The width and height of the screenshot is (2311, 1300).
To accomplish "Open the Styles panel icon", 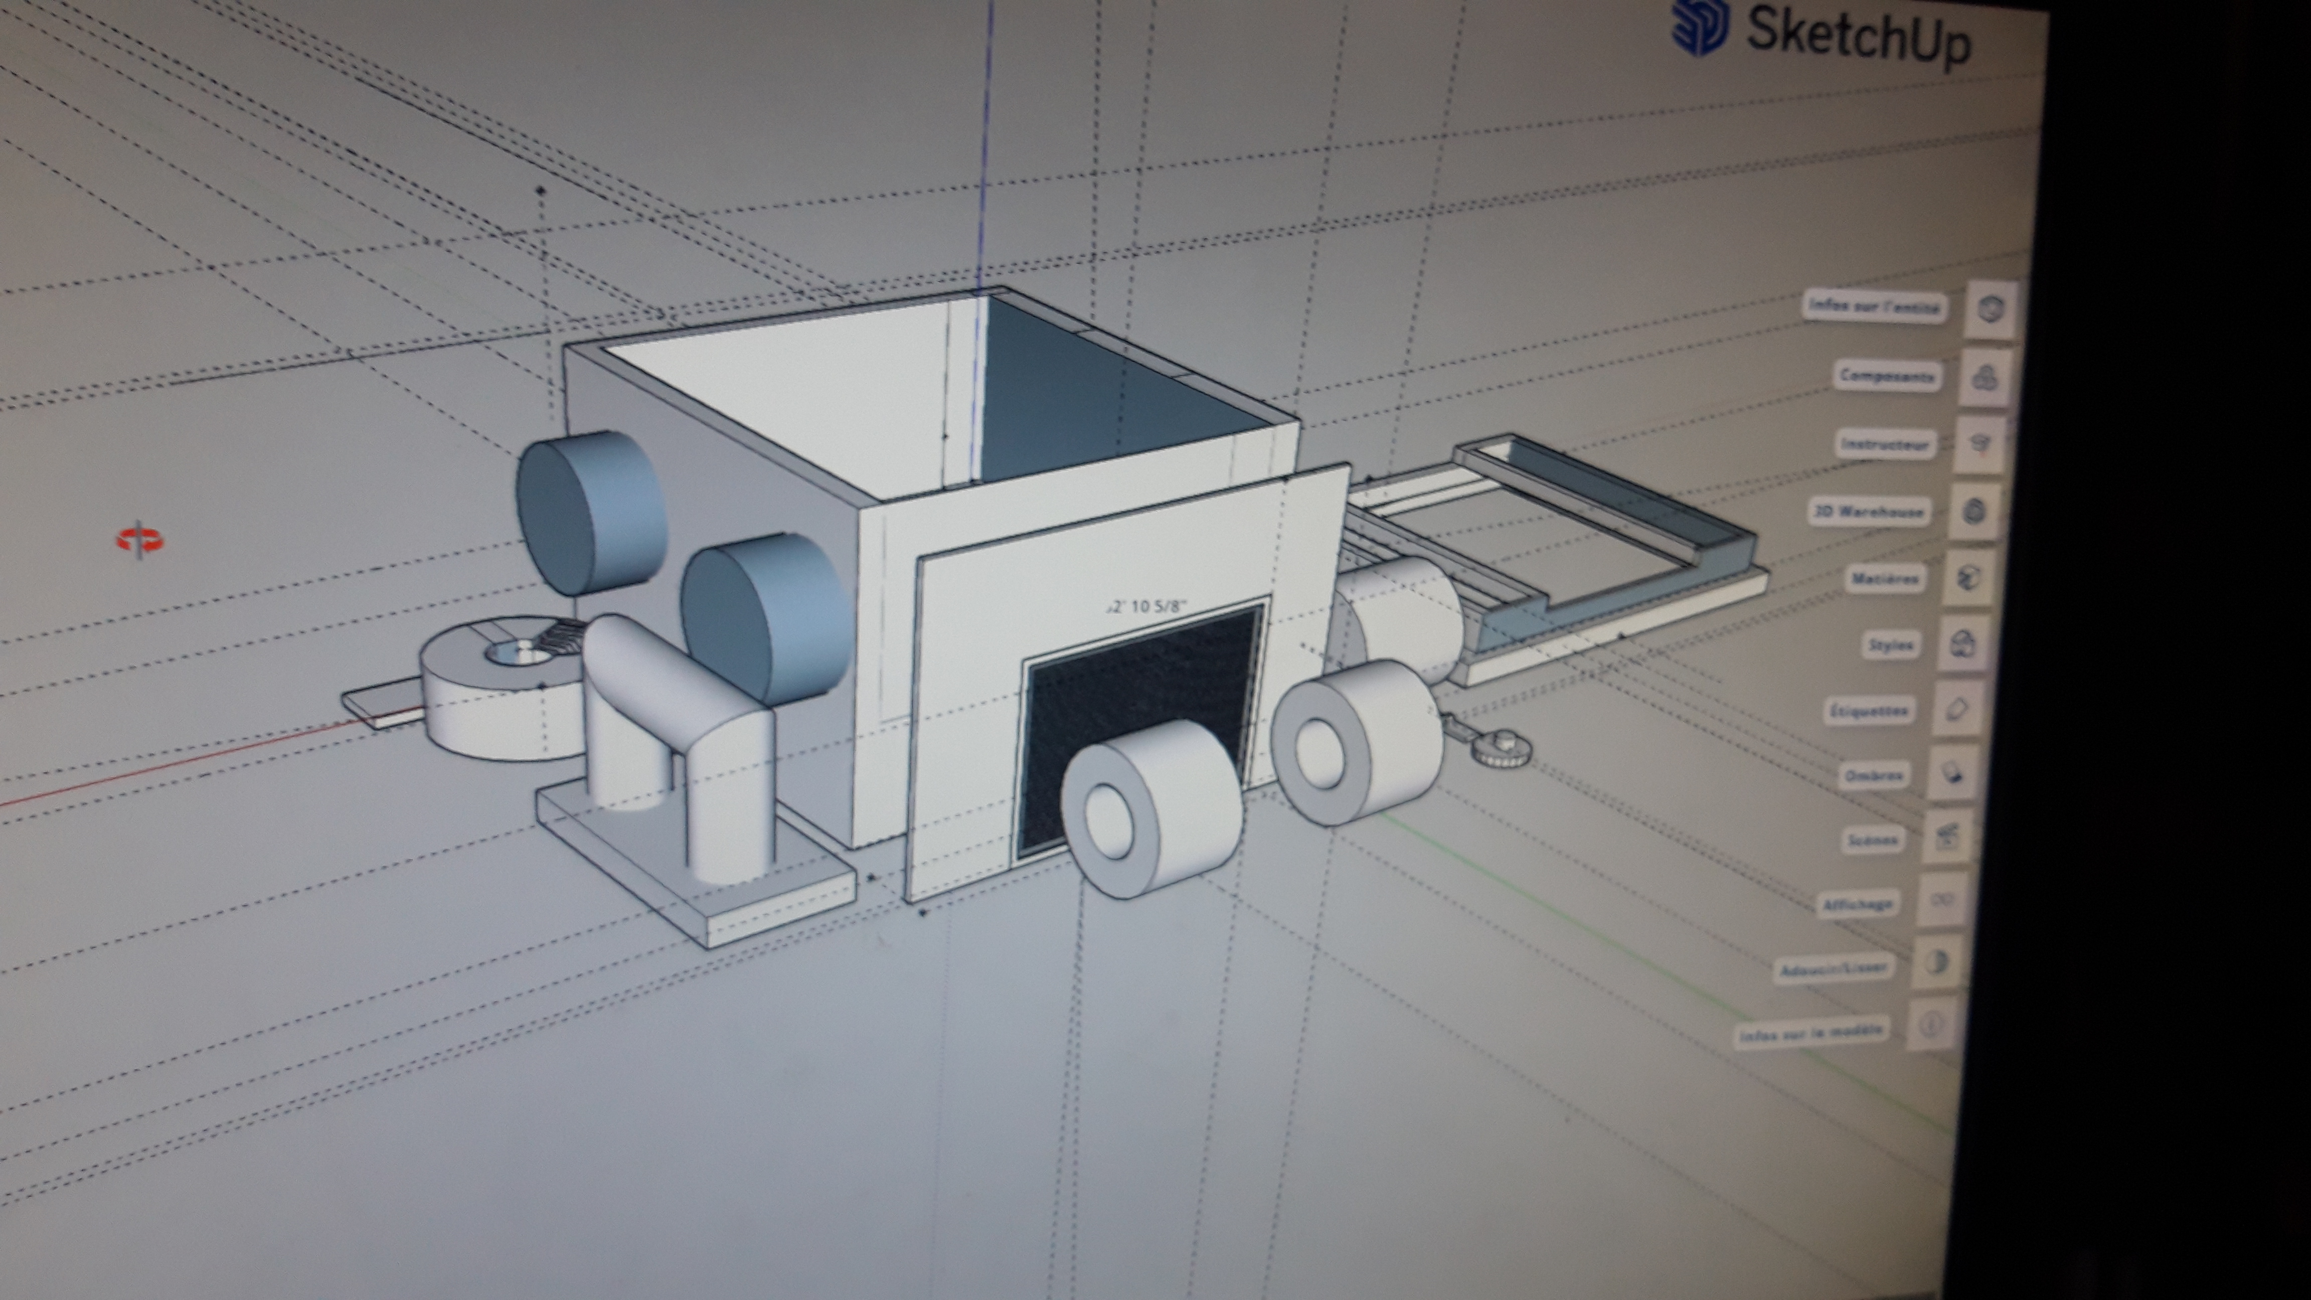I will coord(1963,644).
